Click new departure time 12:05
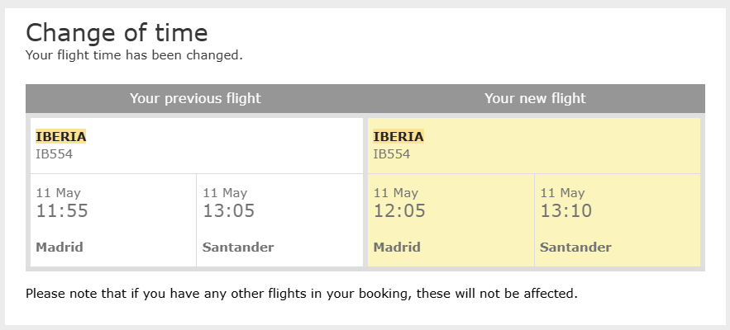730x330 pixels. pyautogui.click(x=399, y=211)
